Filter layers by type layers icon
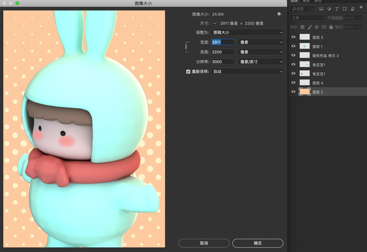Screen dimensions: 367x252 point(337,9)
